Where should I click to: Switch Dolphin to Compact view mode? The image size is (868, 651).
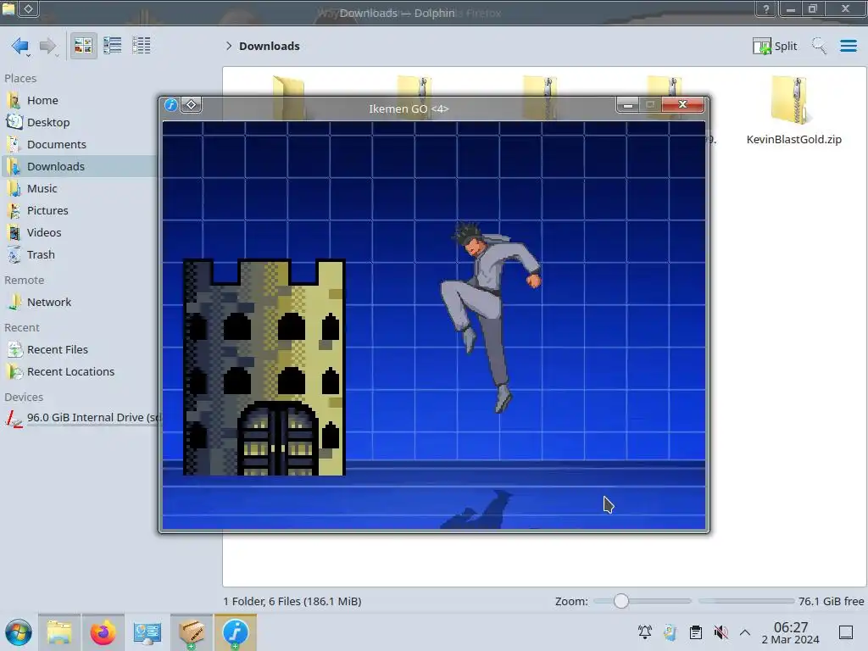tap(113, 46)
